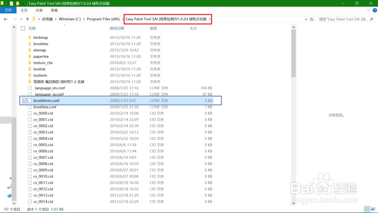The width and height of the screenshot is (378, 213).
Task: Click navigation pane scrollbar up arrow
Action: 14,27
